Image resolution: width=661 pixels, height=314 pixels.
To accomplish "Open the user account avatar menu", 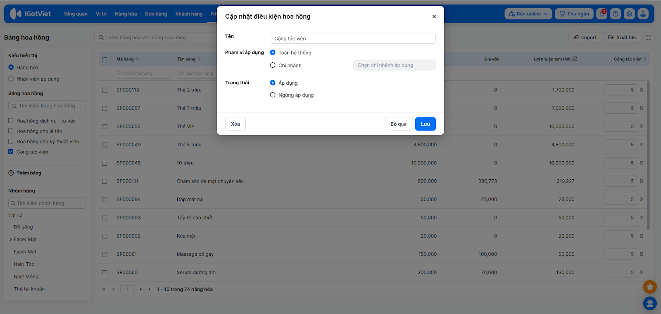I will click(643, 14).
